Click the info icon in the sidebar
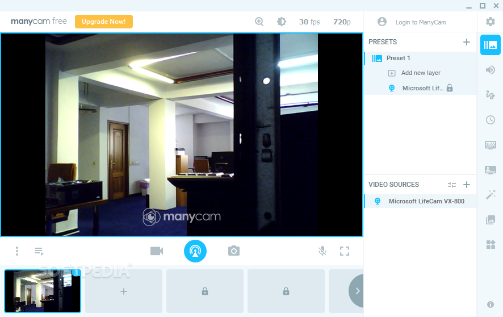The height and width of the screenshot is (317, 503). [x=490, y=305]
